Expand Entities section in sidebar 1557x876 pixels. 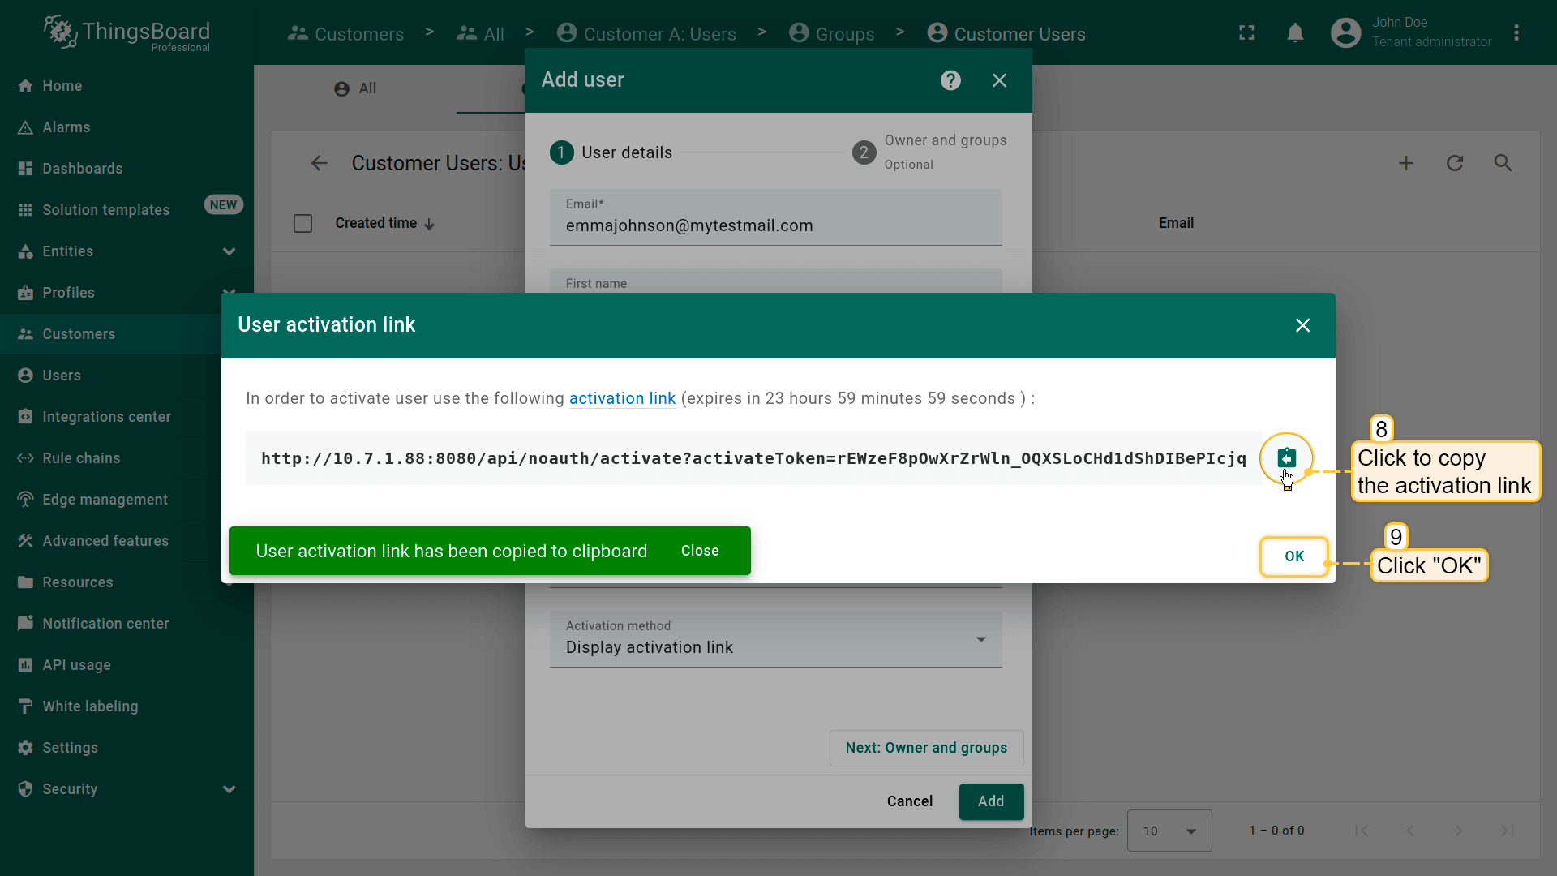point(229,251)
